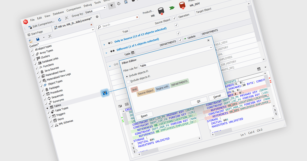Click the side-by-side view icon above target script

(259, 69)
